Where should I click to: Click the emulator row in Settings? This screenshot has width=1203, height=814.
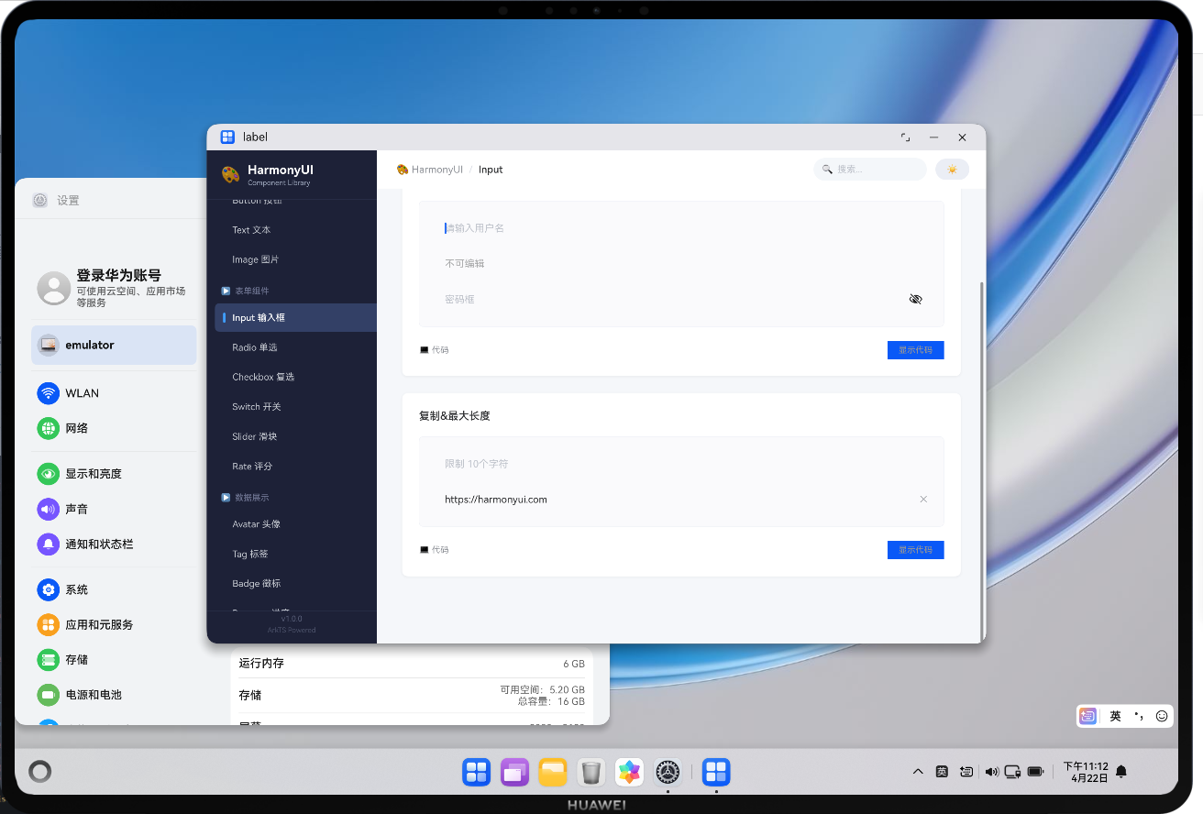tap(114, 346)
